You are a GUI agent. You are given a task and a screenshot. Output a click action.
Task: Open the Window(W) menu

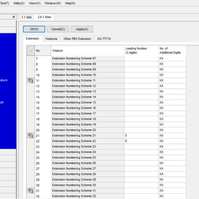[53, 3]
